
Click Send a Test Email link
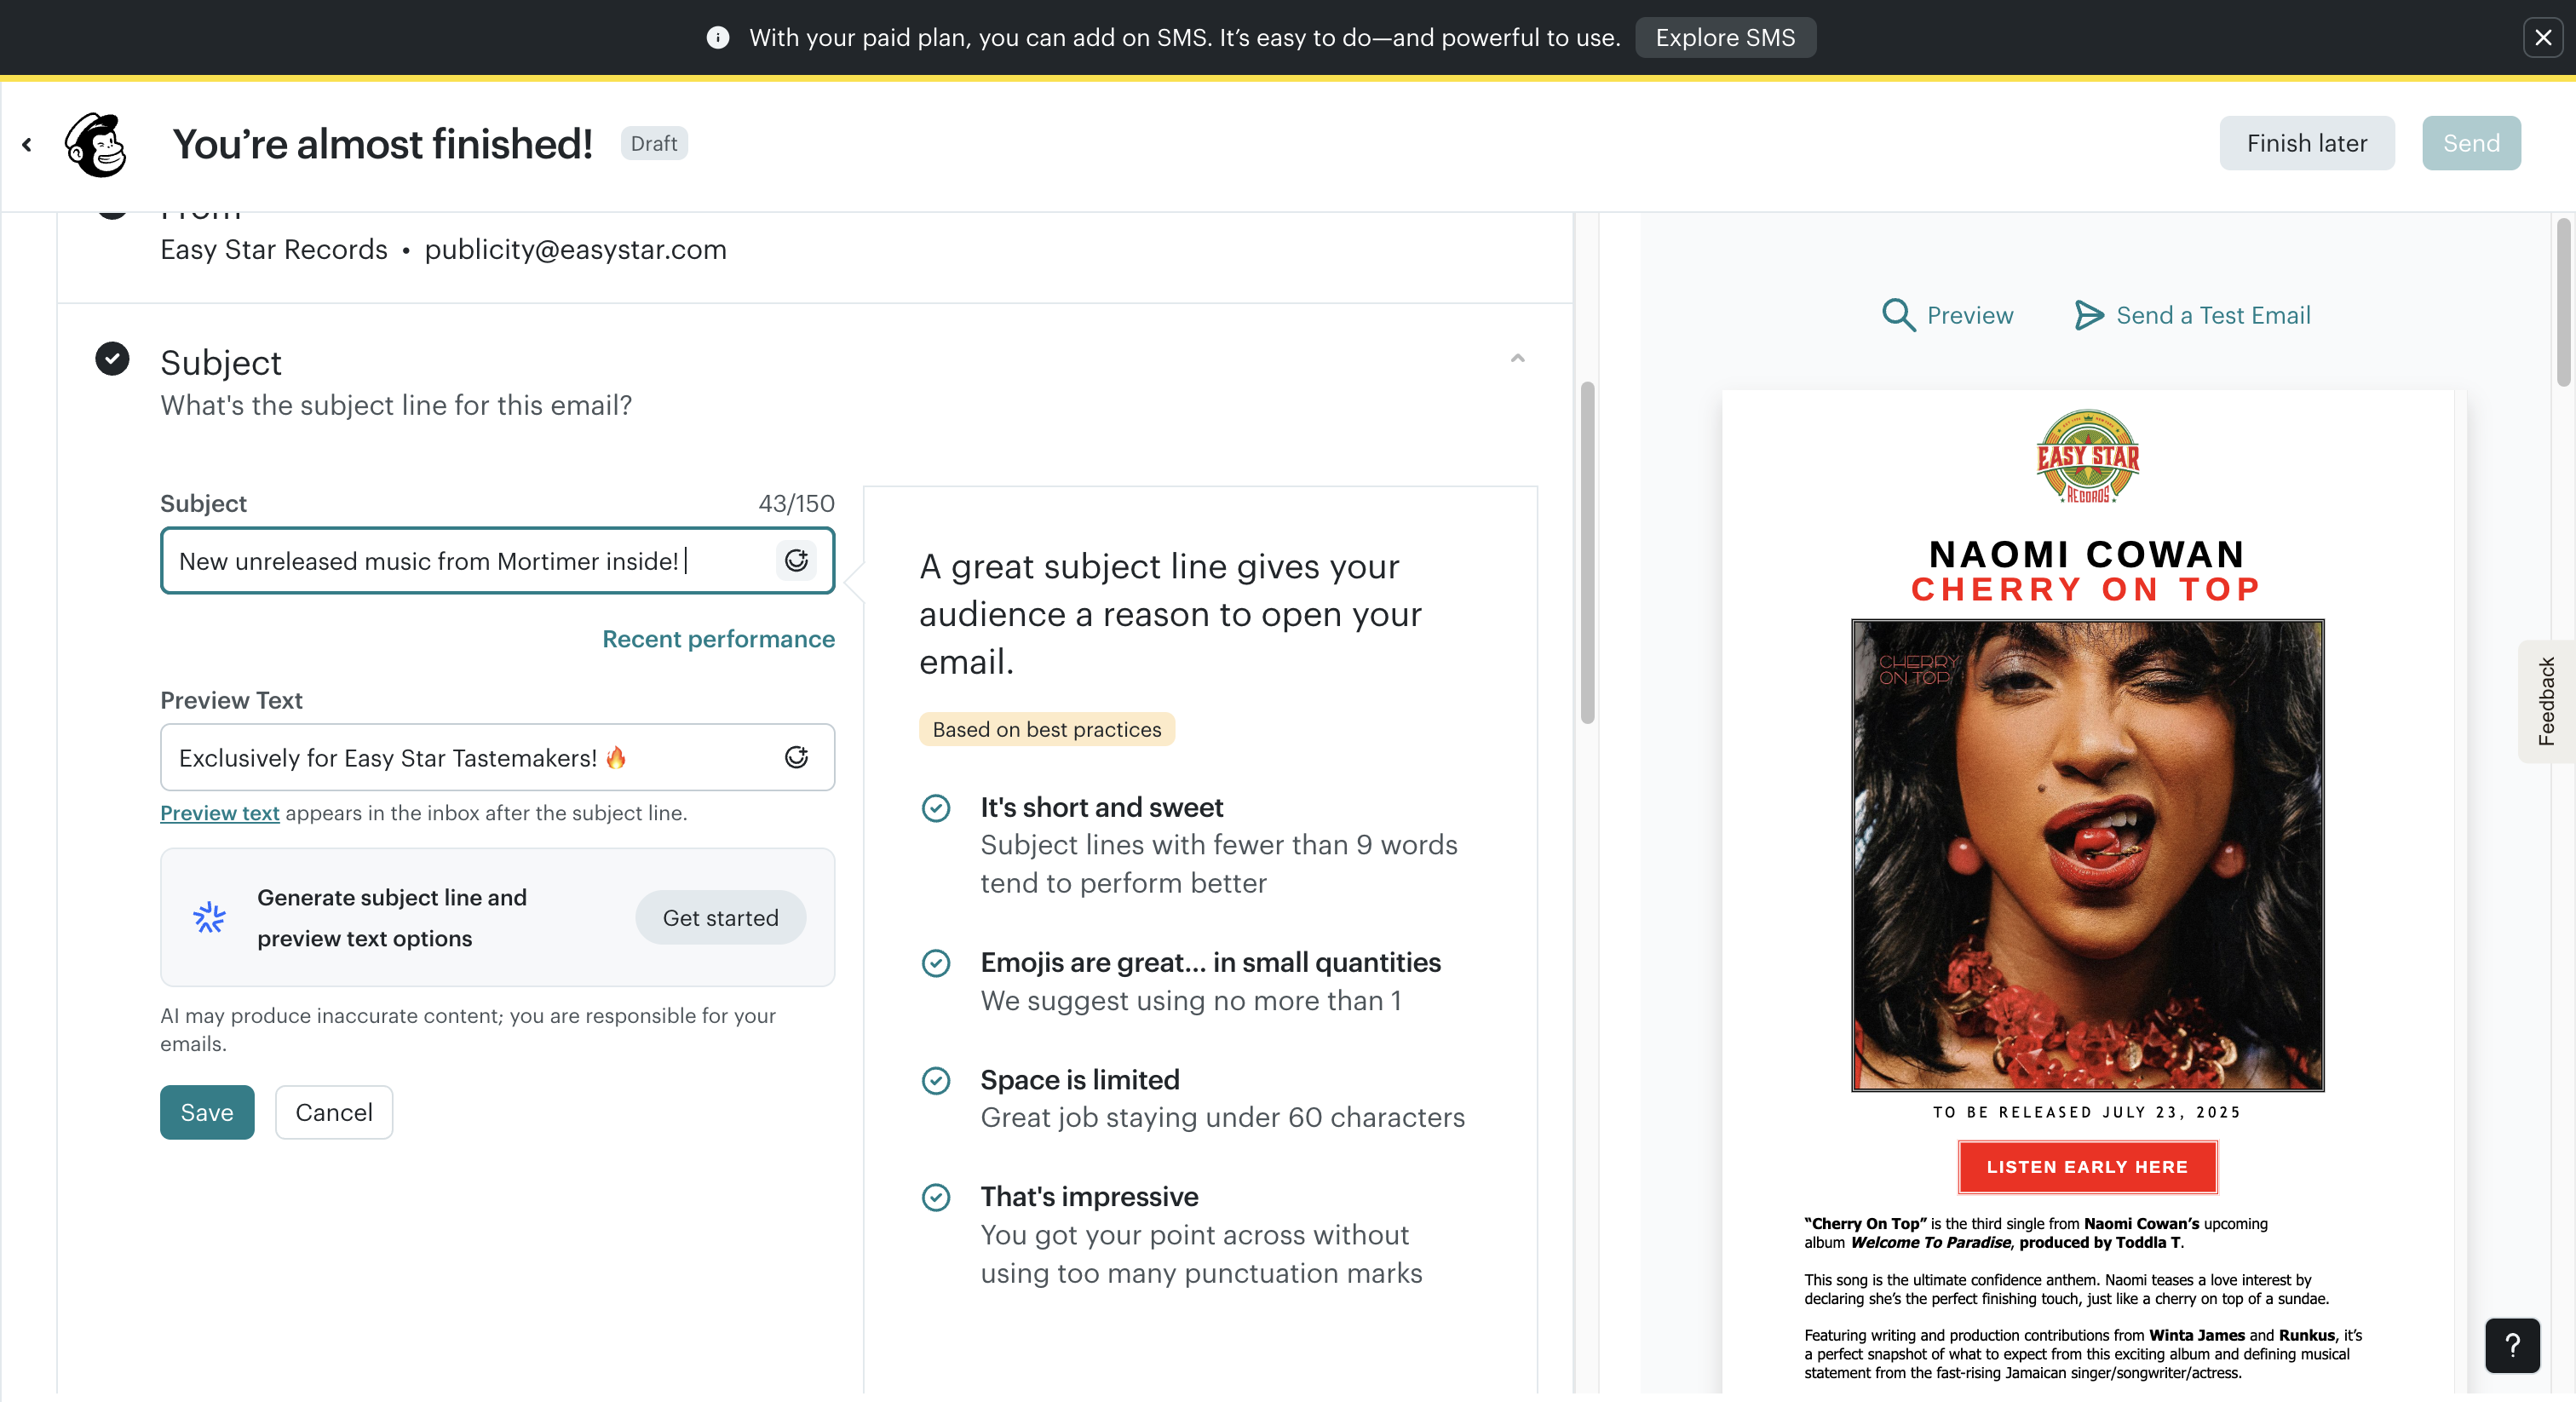(x=2213, y=315)
